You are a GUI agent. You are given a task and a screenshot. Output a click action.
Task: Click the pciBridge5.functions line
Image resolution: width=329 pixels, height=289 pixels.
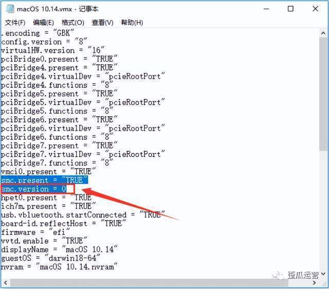[57, 111]
